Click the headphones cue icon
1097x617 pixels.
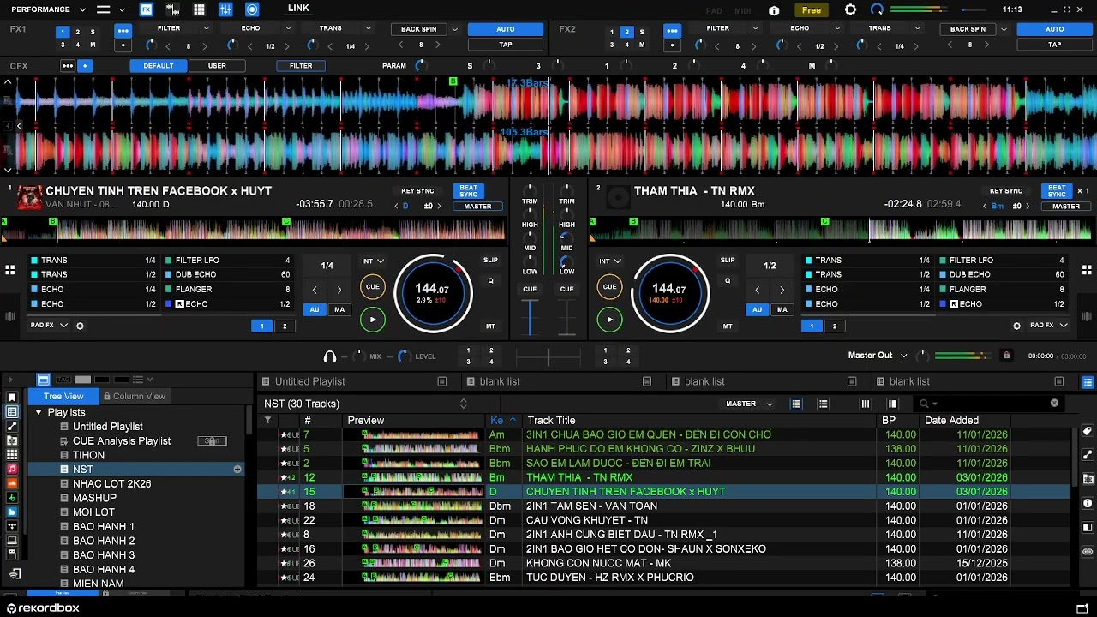click(x=330, y=356)
